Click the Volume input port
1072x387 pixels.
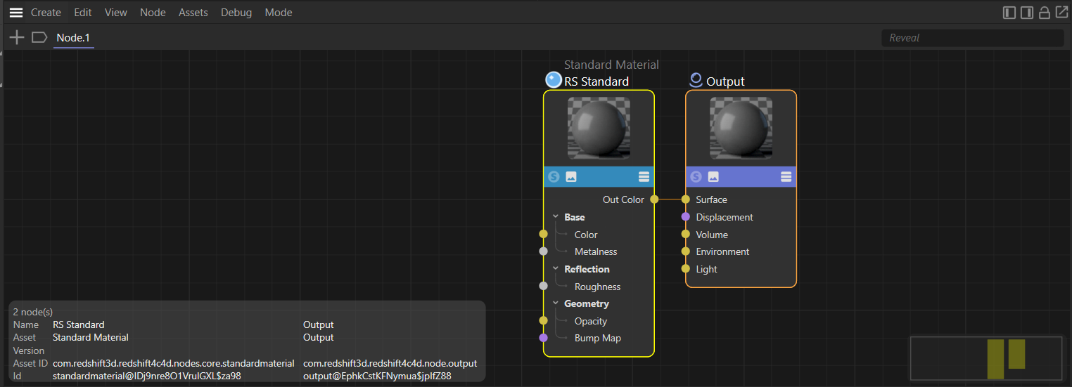coord(686,234)
